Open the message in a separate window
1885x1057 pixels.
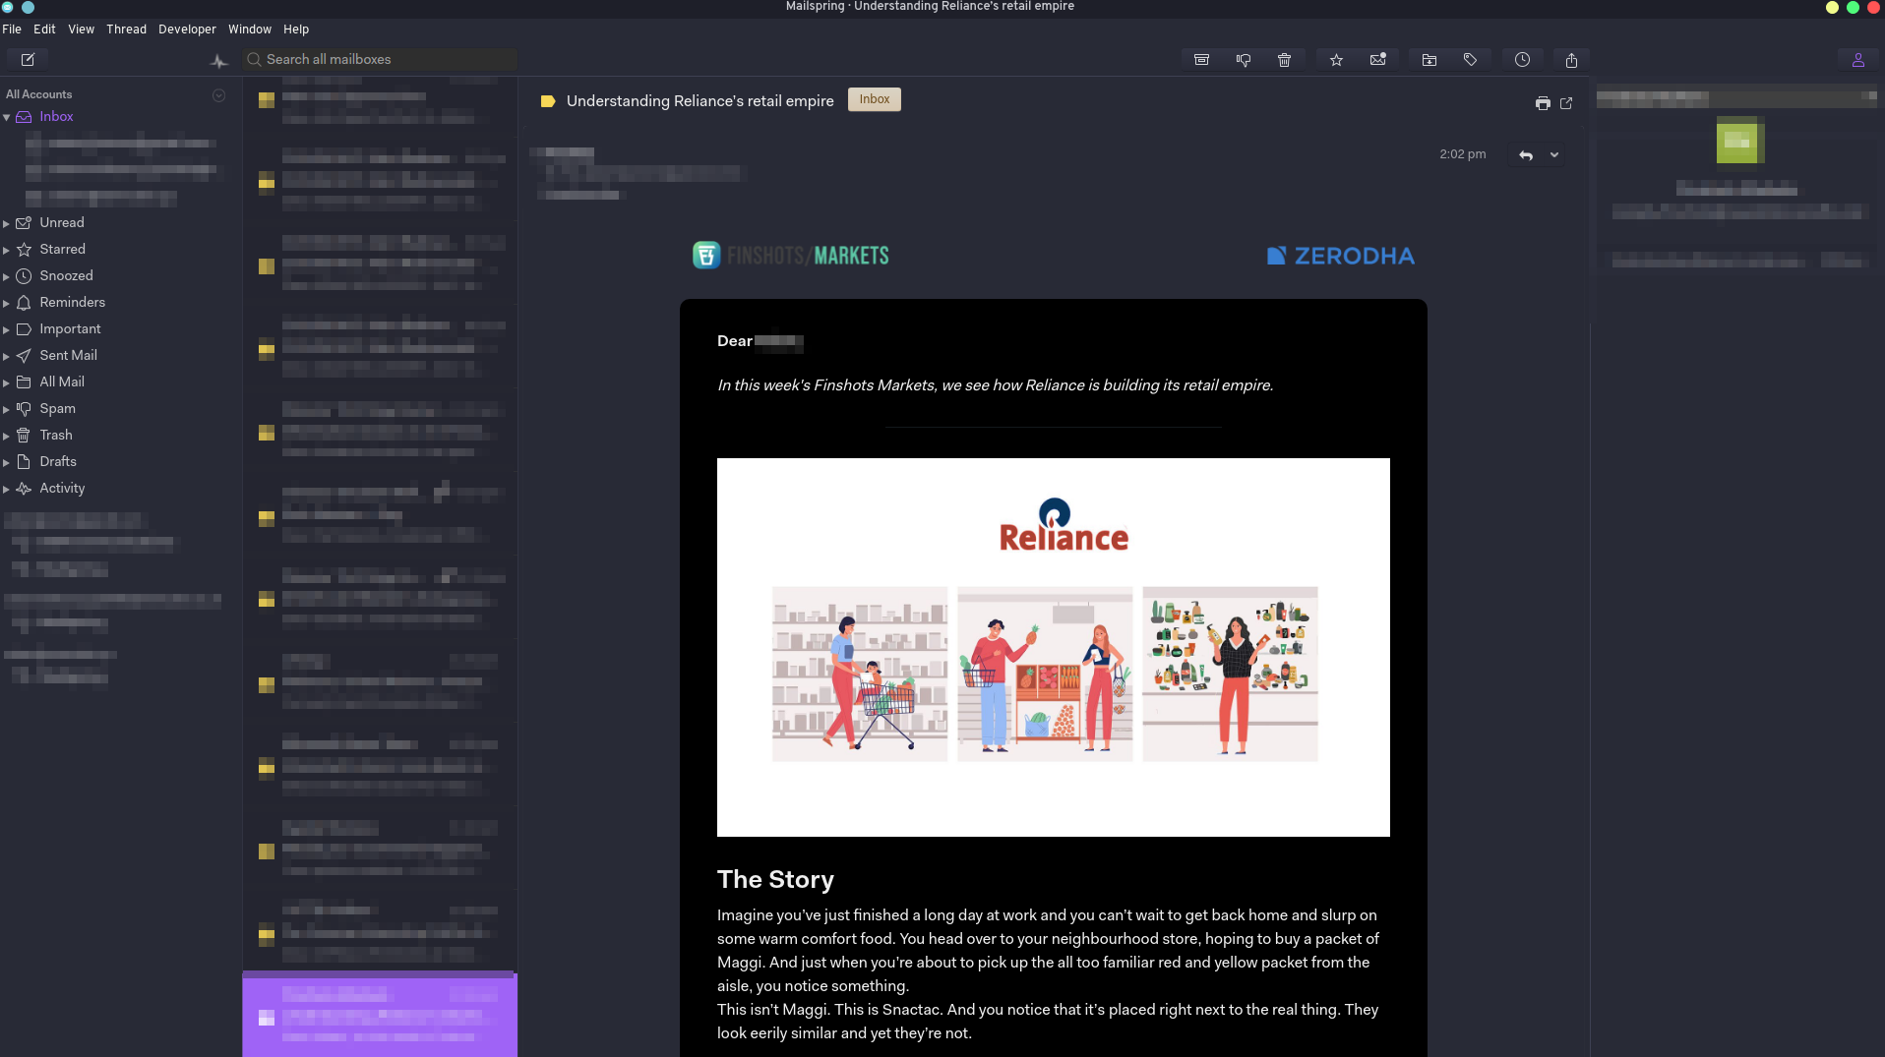click(1566, 103)
